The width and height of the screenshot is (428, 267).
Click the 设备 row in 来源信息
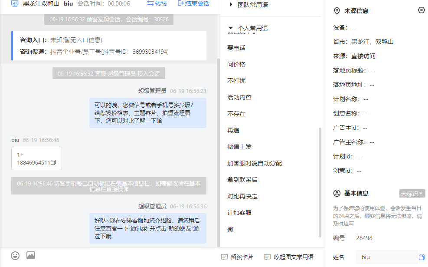click(344, 28)
